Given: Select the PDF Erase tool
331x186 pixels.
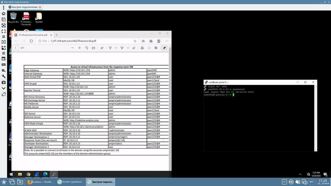Looking at the screenshot, I should [134, 48].
